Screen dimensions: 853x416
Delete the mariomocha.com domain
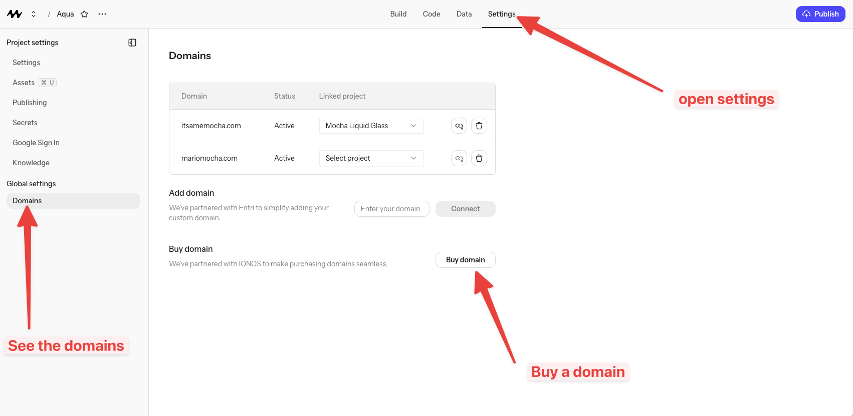[x=479, y=158]
